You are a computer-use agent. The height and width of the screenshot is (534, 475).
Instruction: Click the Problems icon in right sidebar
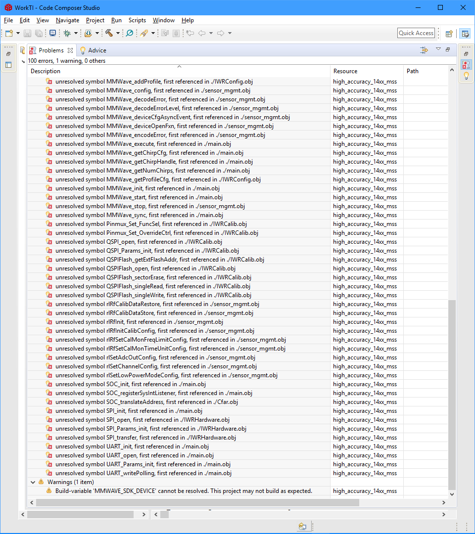point(466,64)
